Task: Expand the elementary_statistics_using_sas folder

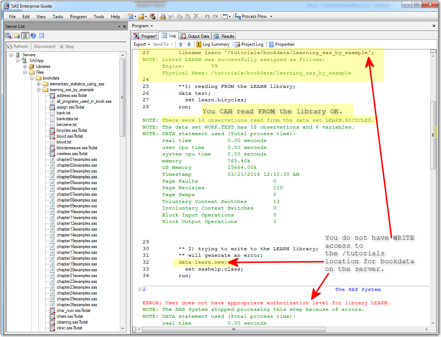Action: click(39, 84)
